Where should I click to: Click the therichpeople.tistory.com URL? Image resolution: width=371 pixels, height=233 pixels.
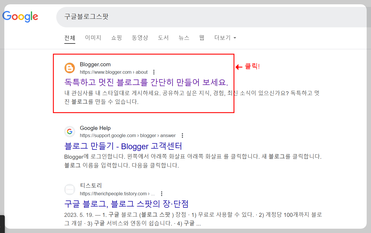pos(117,194)
